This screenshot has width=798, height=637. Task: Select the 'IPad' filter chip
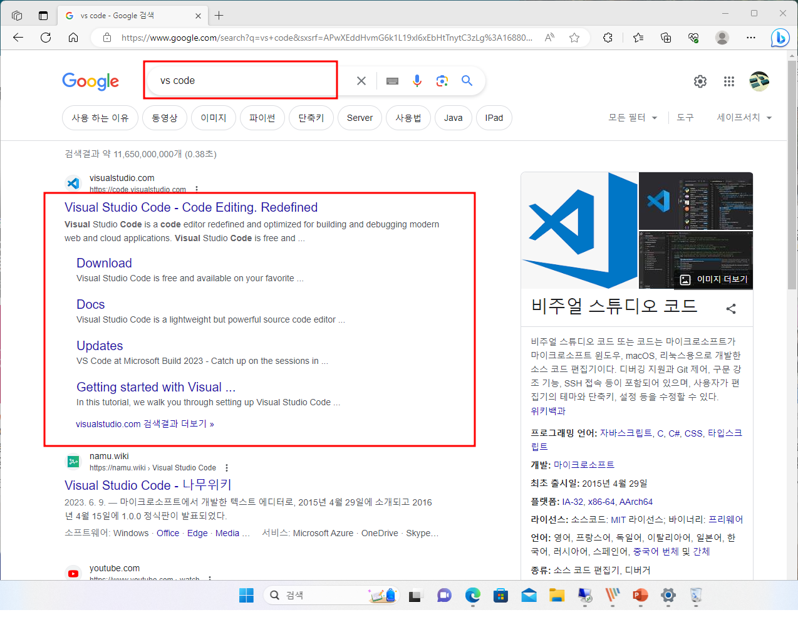(494, 118)
